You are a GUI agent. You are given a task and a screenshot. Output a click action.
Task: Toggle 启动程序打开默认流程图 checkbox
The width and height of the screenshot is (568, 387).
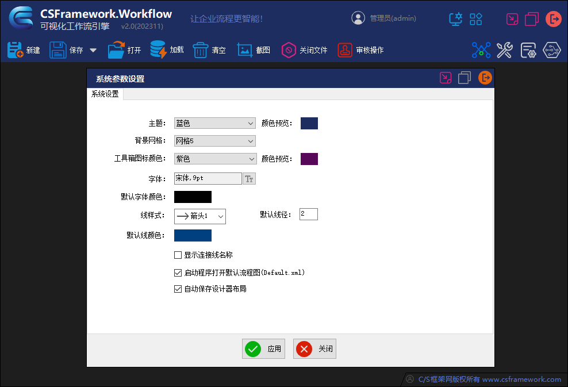pyautogui.click(x=178, y=273)
